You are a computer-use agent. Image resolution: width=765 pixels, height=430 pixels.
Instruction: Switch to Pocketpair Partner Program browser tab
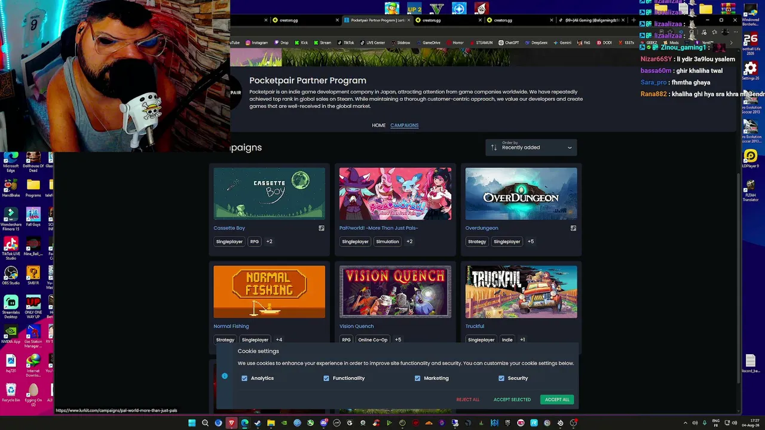tap(377, 20)
